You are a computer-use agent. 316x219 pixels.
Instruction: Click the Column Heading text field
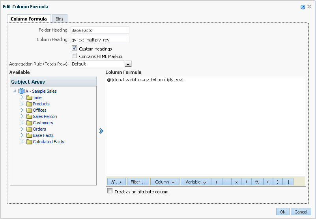99,39
